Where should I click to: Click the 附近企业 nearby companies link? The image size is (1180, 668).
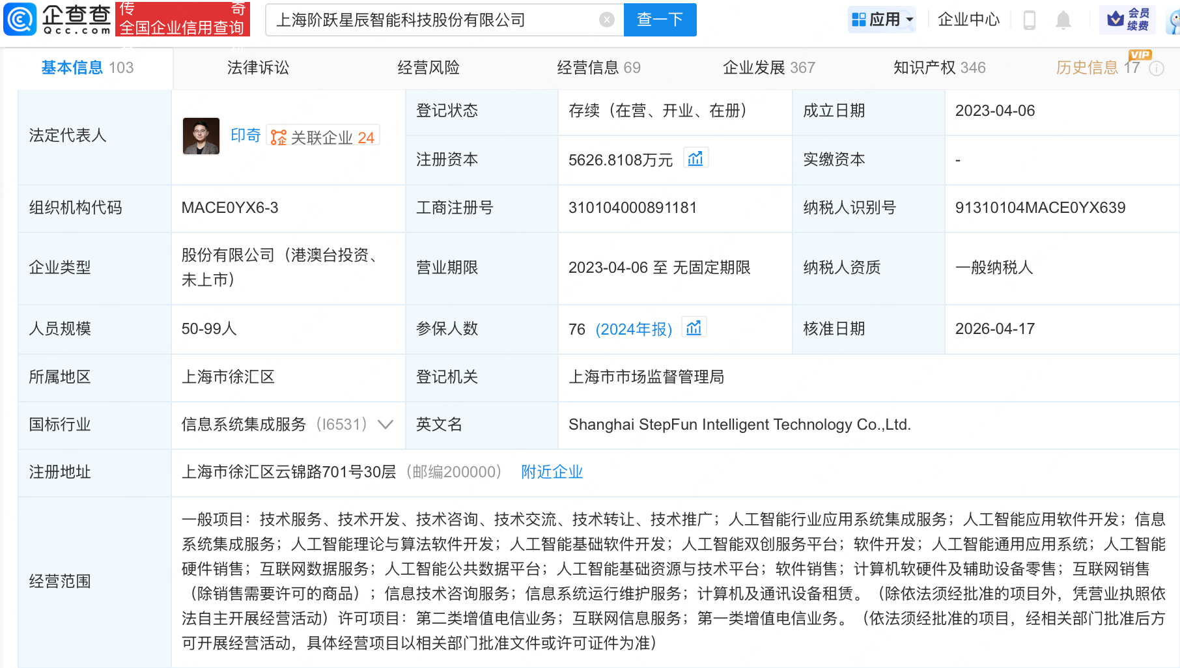(x=552, y=472)
